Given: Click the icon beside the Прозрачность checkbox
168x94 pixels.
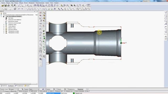Looking at the screenshot, I should [x=65, y=89].
